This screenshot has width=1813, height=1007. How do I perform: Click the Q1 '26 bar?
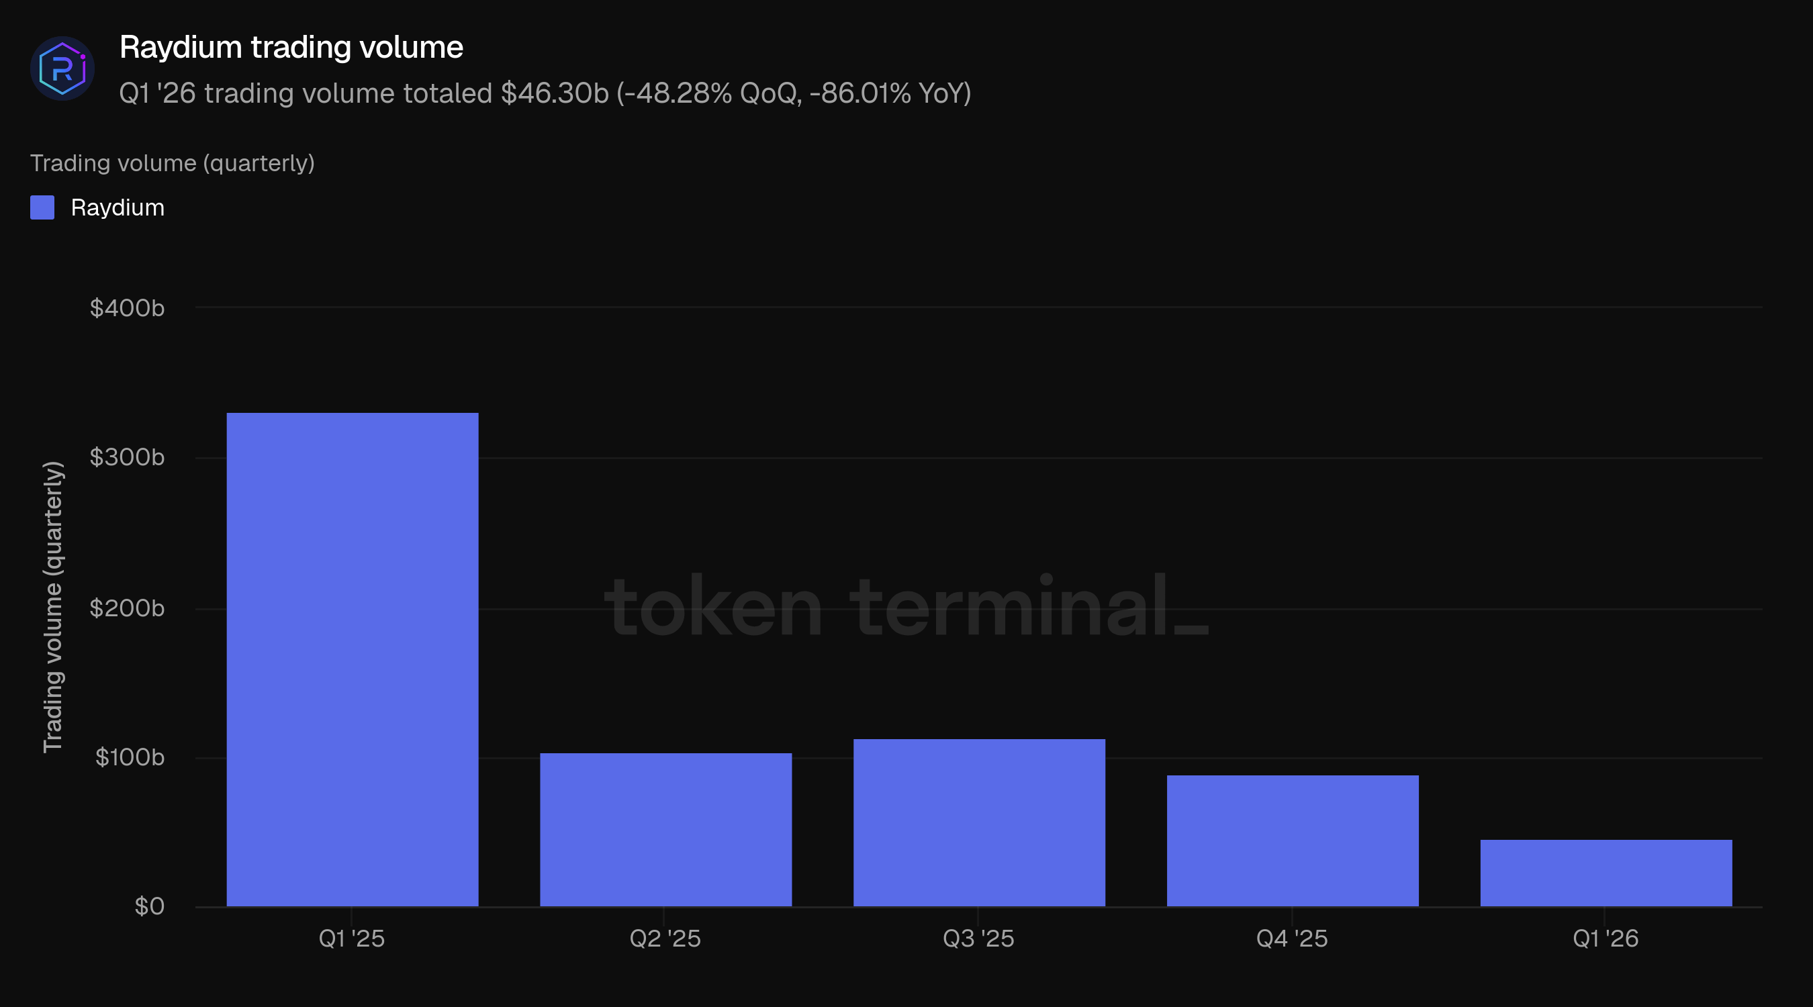[x=1606, y=873]
